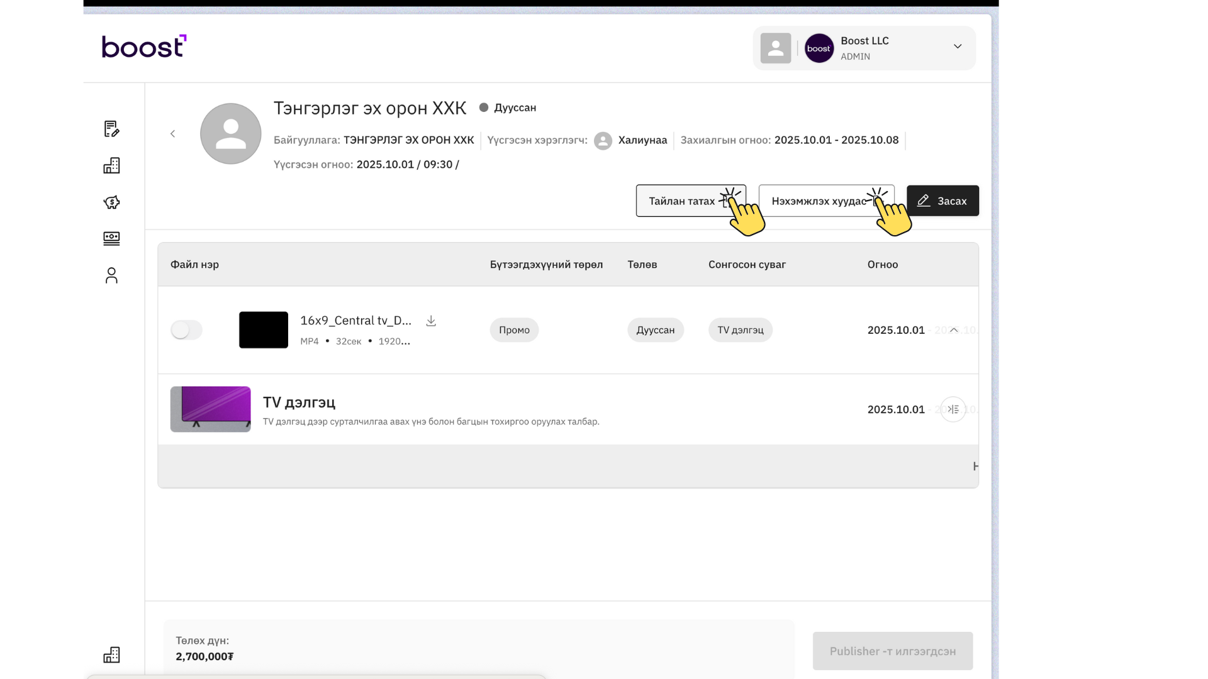
Task: Collapse the 16x9_Central tv row chevron
Action: click(x=954, y=329)
